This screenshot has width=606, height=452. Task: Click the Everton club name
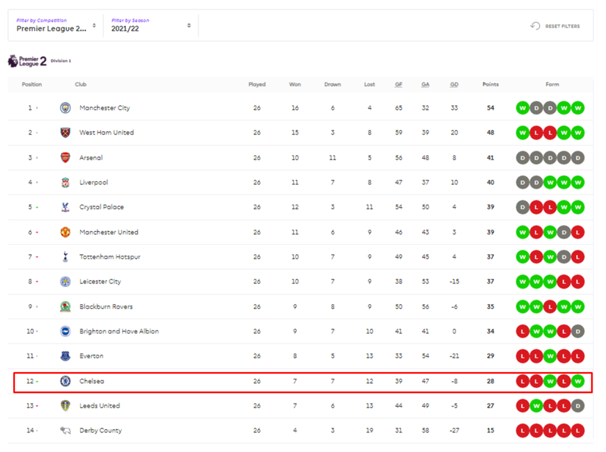(92, 356)
